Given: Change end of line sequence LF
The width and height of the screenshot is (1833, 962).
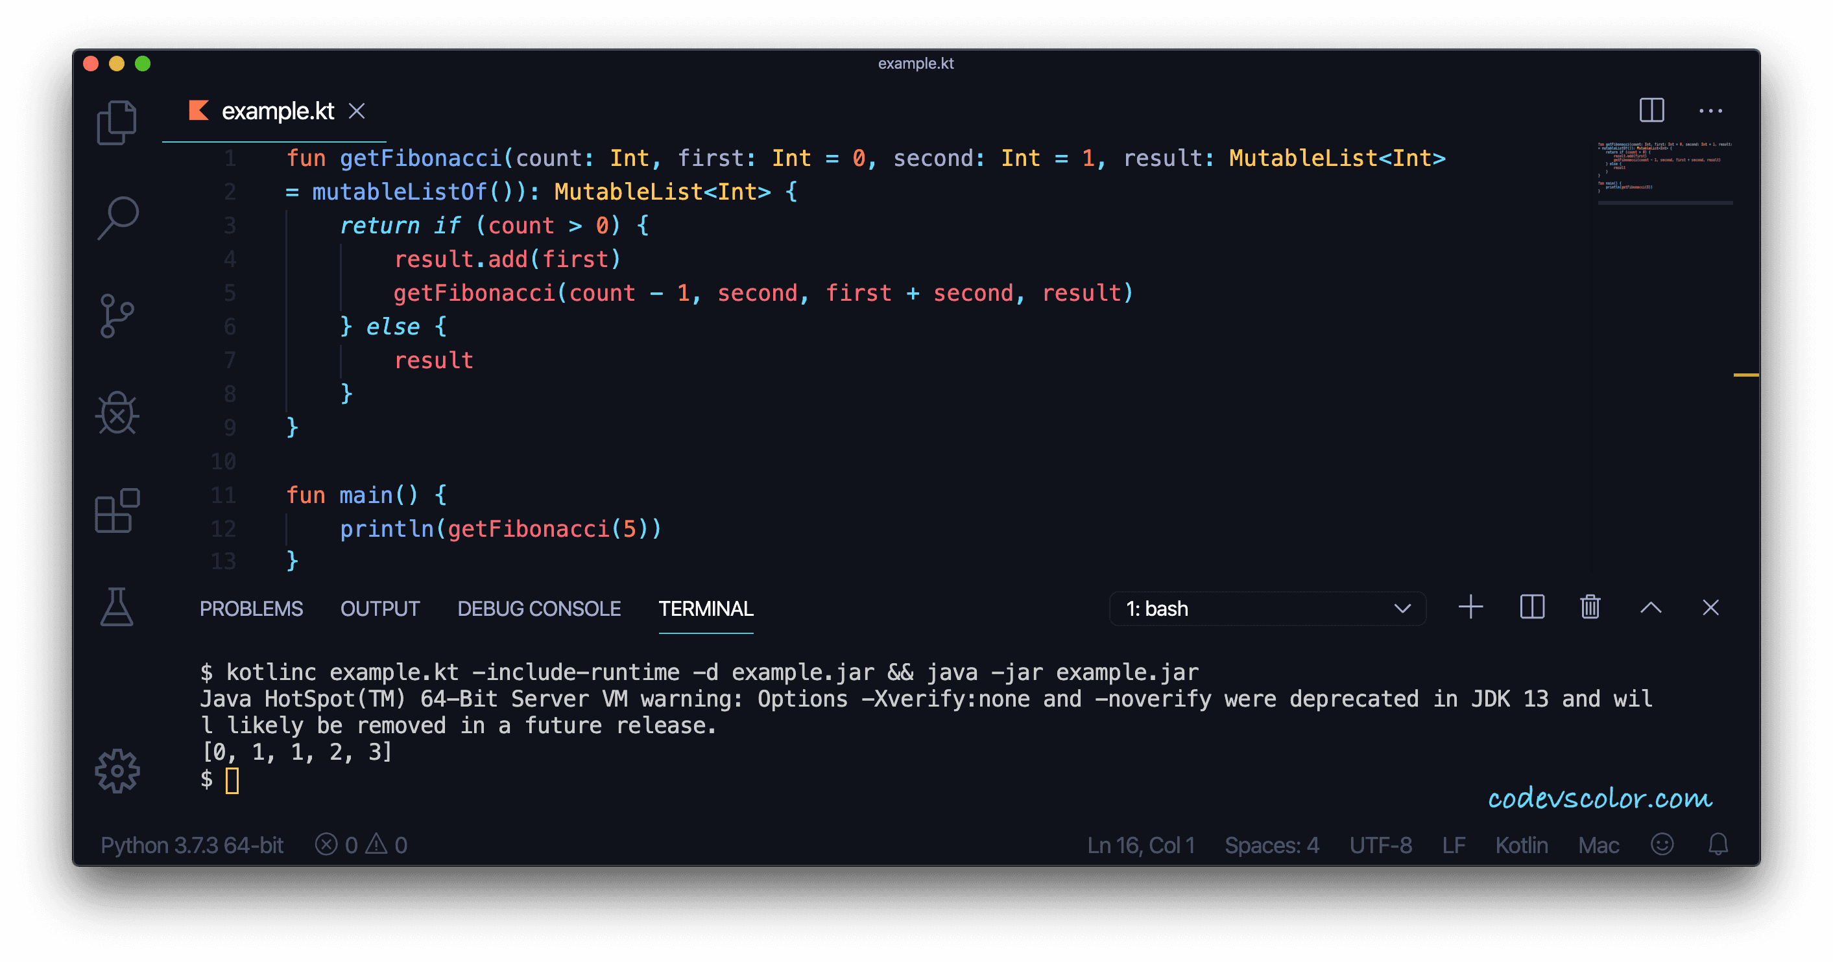Looking at the screenshot, I should 1453,845.
